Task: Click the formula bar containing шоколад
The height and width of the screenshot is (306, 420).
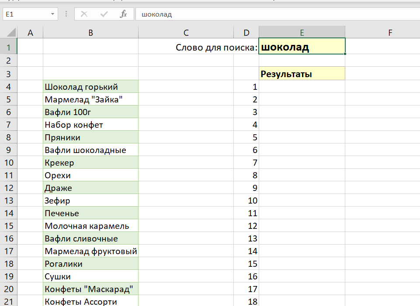Action: click(275, 14)
